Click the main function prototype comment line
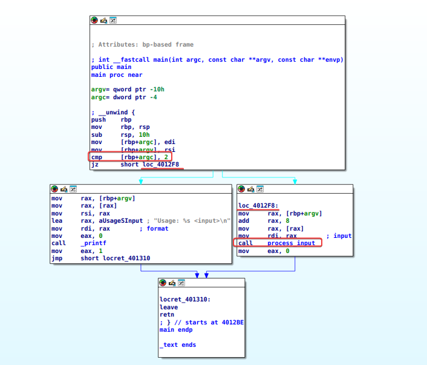The height and width of the screenshot is (365, 427). [x=217, y=60]
